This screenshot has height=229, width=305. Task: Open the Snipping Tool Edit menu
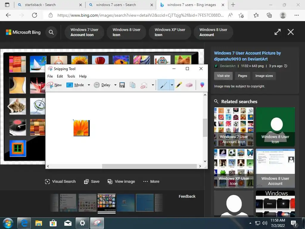[60, 76]
